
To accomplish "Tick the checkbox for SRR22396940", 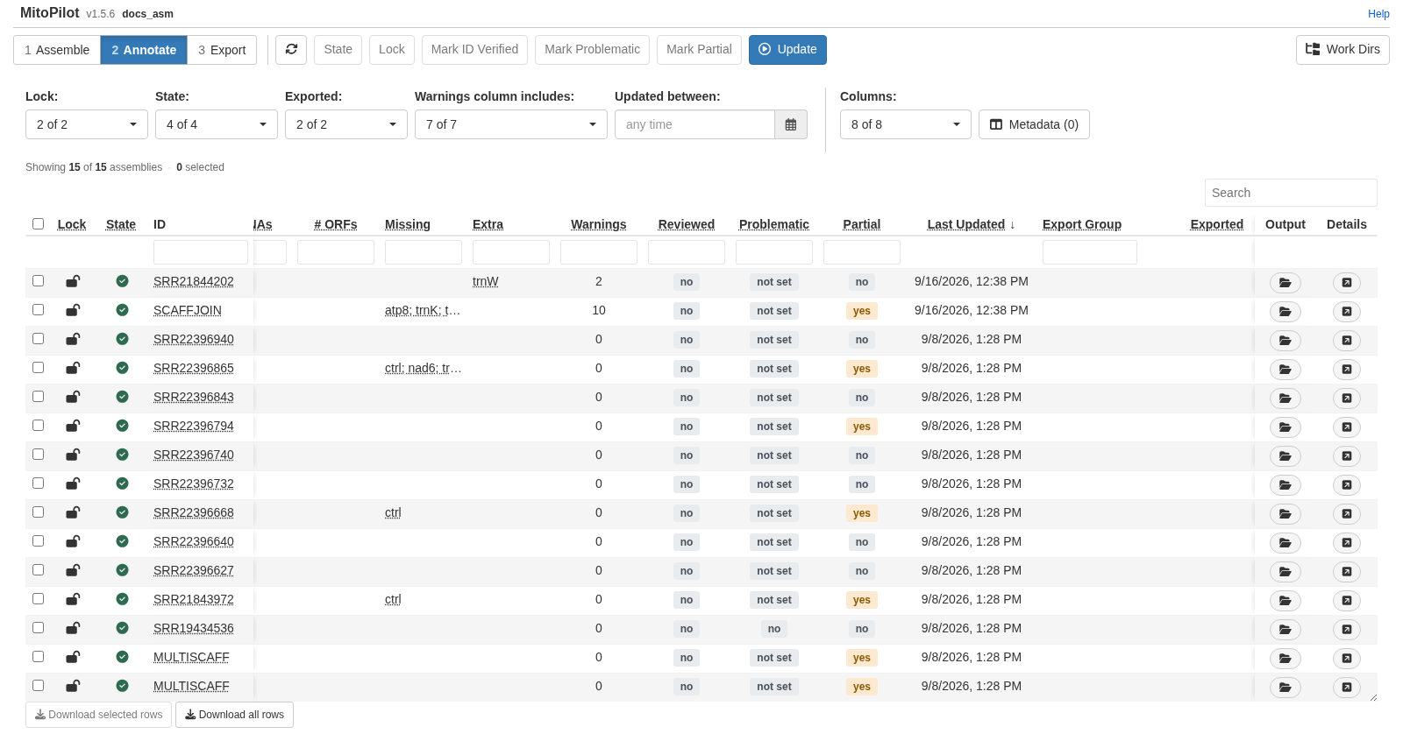I will pos(38,339).
